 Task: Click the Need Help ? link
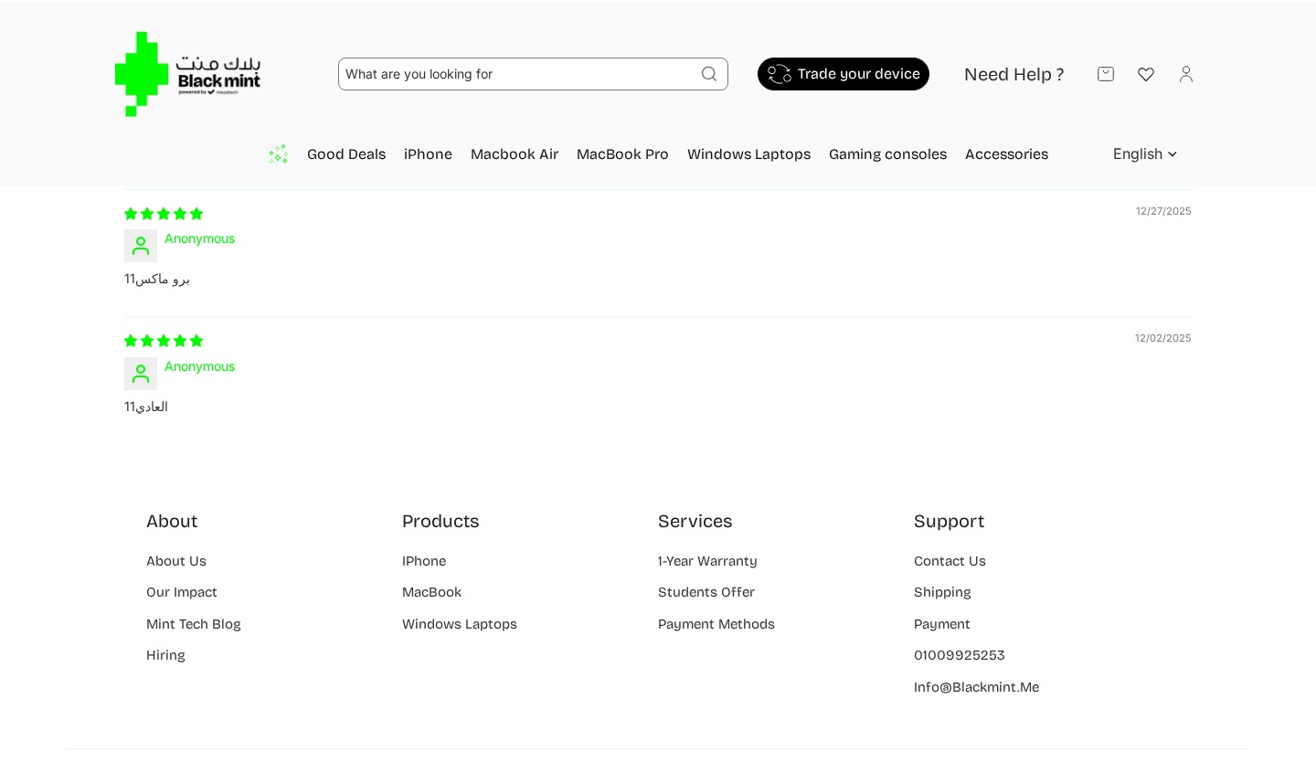click(1014, 75)
